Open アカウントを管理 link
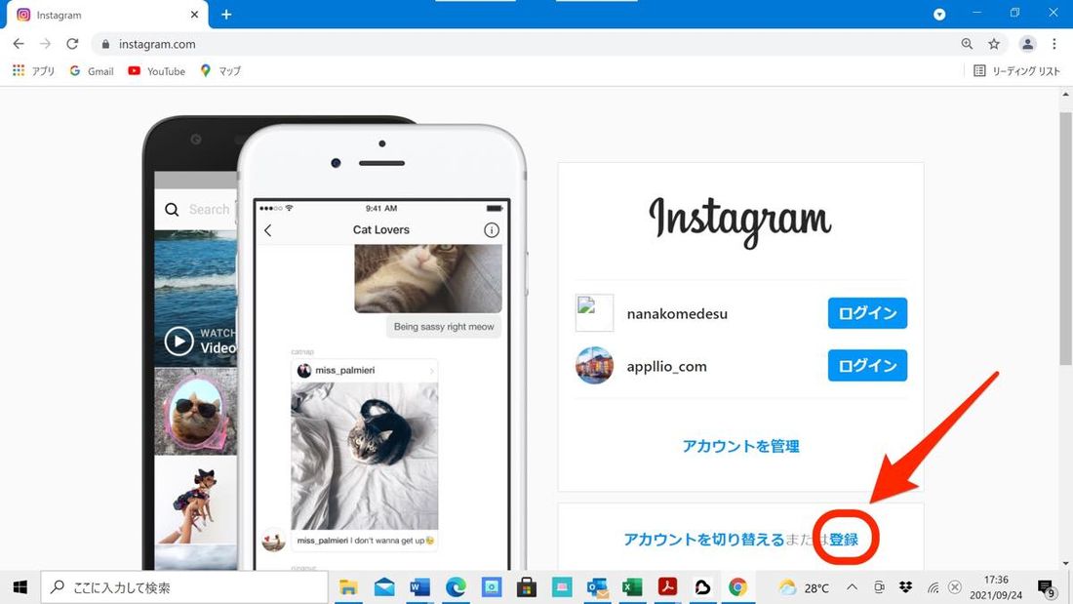 click(740, 446)
